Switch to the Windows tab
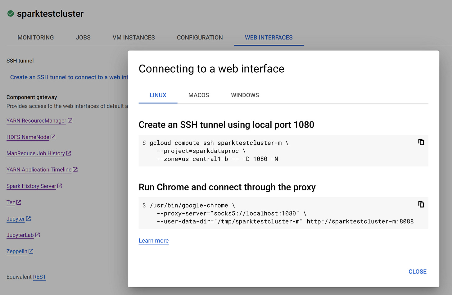452x295 pixels. (x=245, y=95)
